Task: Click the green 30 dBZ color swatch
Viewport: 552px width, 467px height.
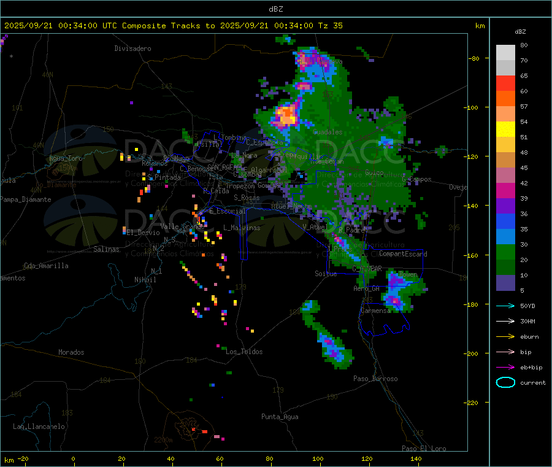Action: coord(505,252)
